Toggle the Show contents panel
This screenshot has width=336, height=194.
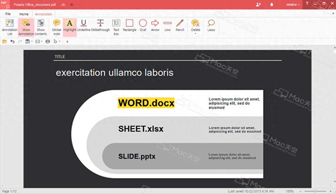click(41, 27)
